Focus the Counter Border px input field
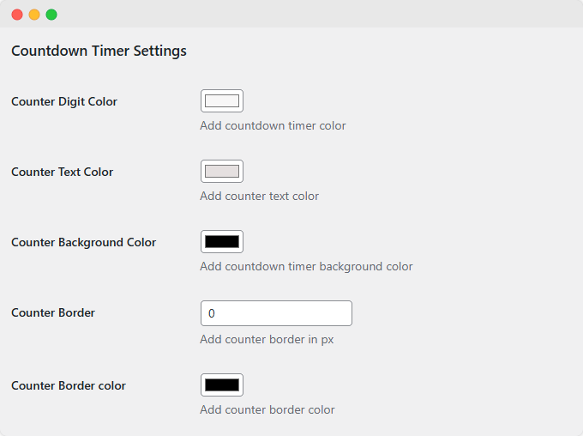 point(276,313)
